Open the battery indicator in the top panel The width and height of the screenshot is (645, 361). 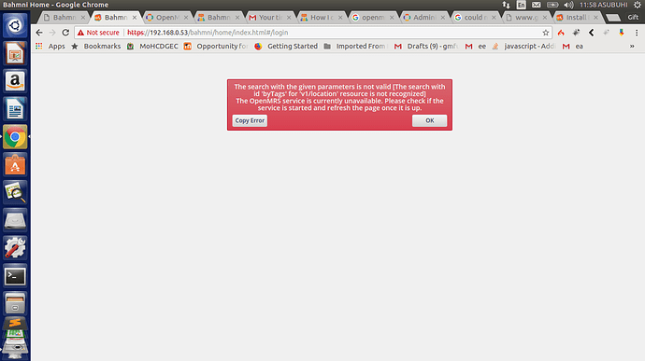pos(552,5)
